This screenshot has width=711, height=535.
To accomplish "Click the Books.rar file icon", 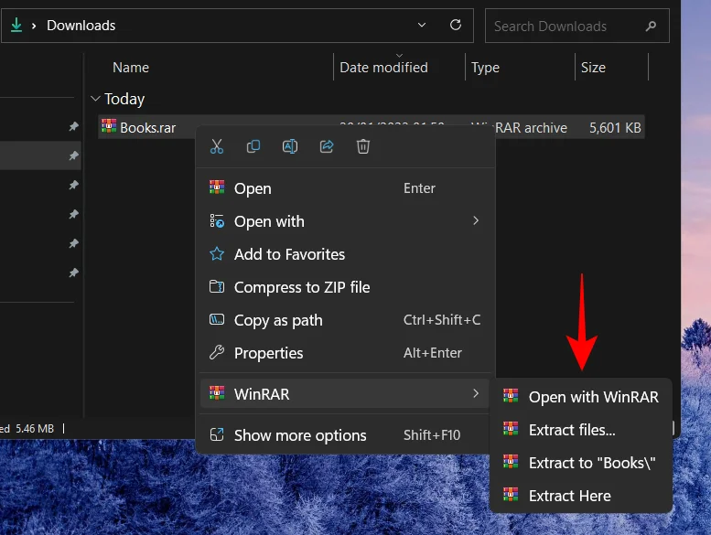I will [x=109, y=127].
